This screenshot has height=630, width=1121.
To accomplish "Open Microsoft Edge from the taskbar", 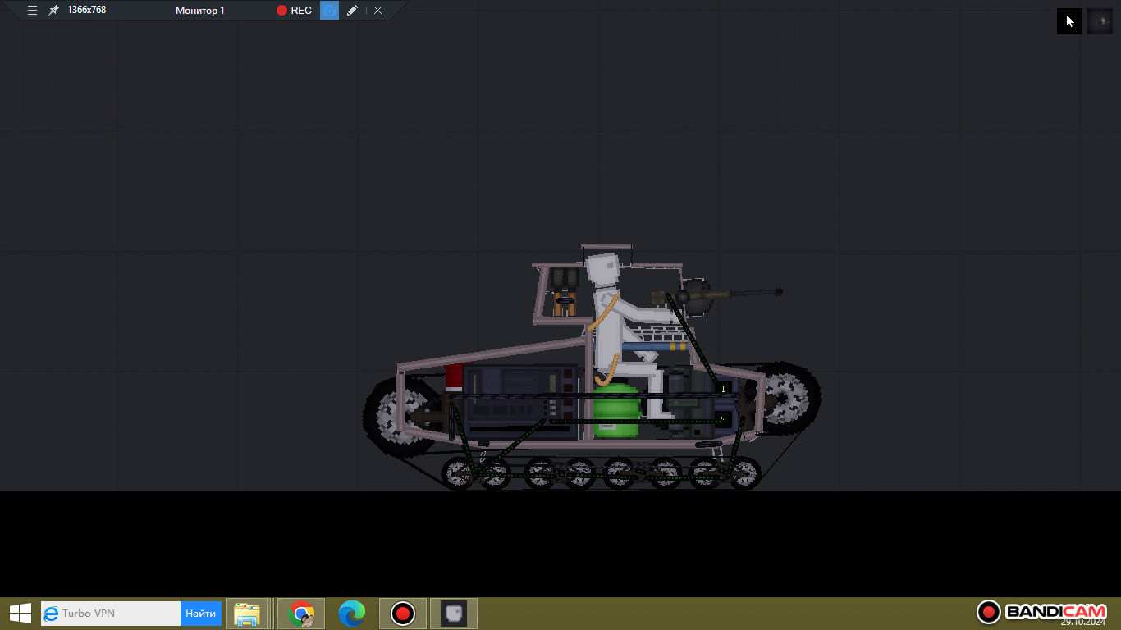I will [352, 614].
